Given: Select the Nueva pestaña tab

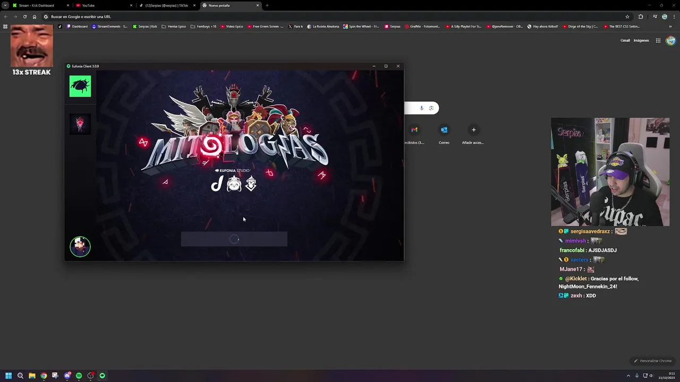Looking at the screenshot, I should [231, 5].
